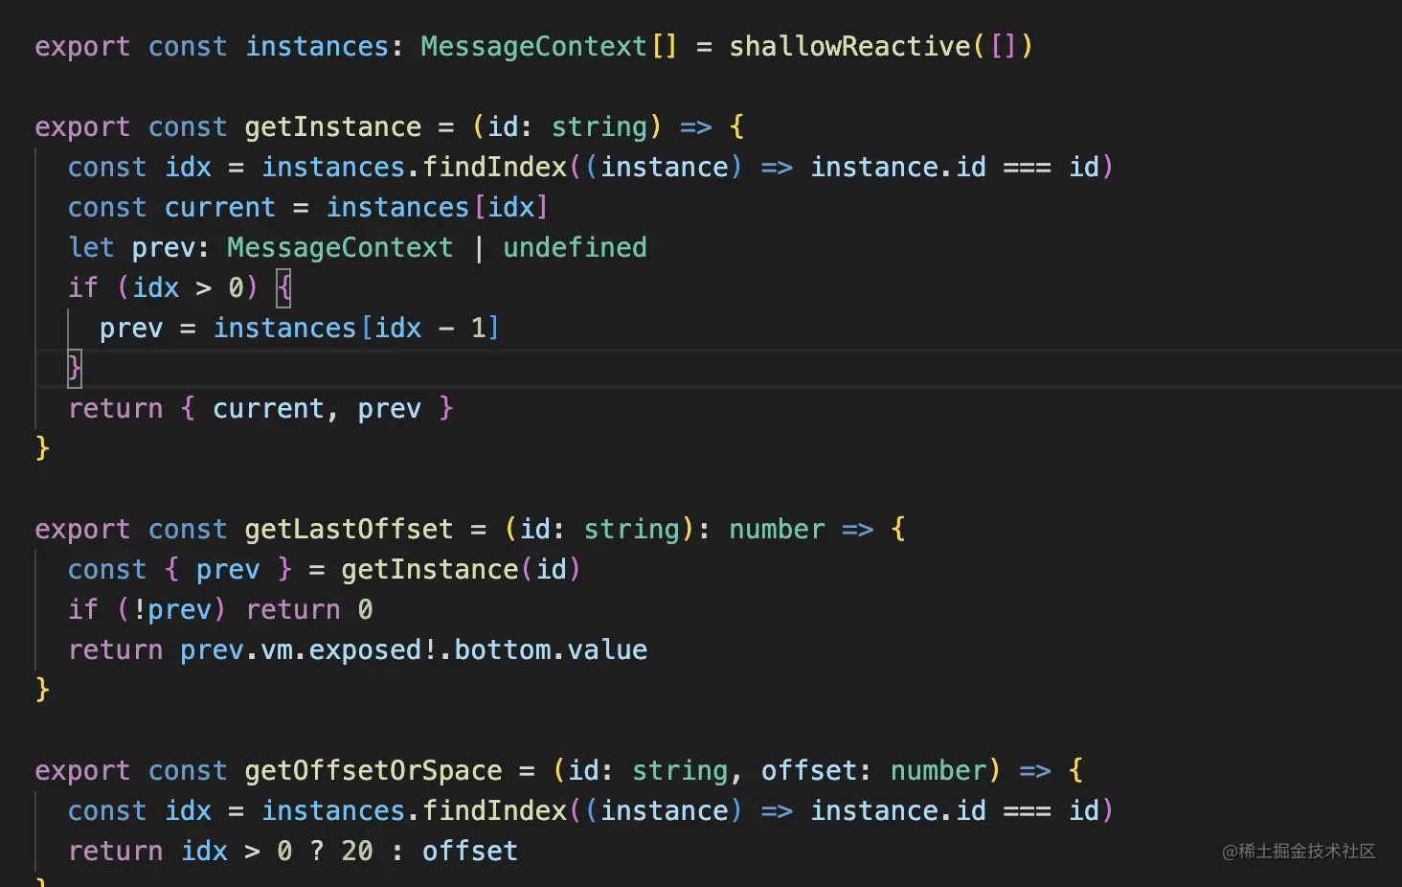This screenshot has width=1402, height=887.
Task: Click function name 'getLastOffset'
Action: tap(349, 529)
